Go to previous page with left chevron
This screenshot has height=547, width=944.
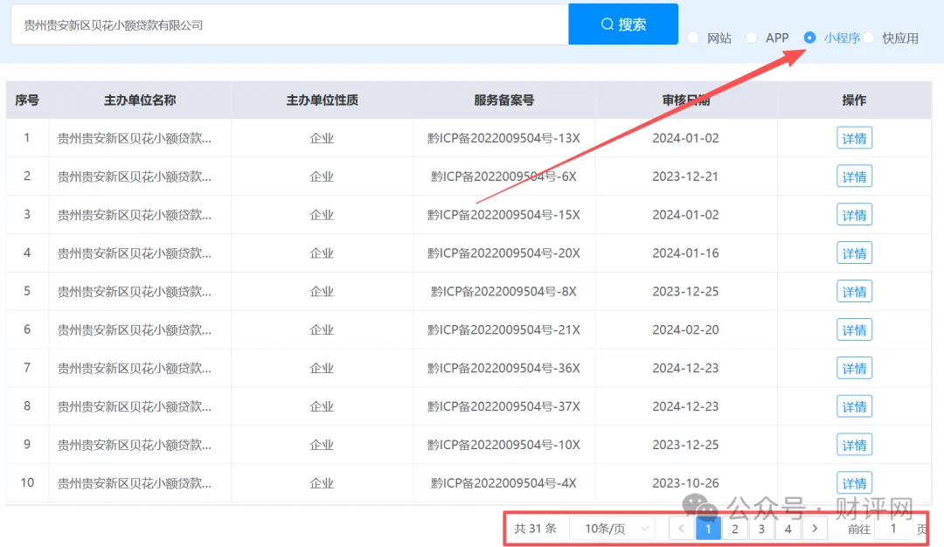click(x=681, y=529)
